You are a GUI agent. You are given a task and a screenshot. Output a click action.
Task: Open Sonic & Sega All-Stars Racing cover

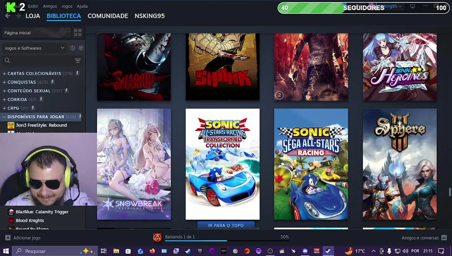[x=311, y=164]
